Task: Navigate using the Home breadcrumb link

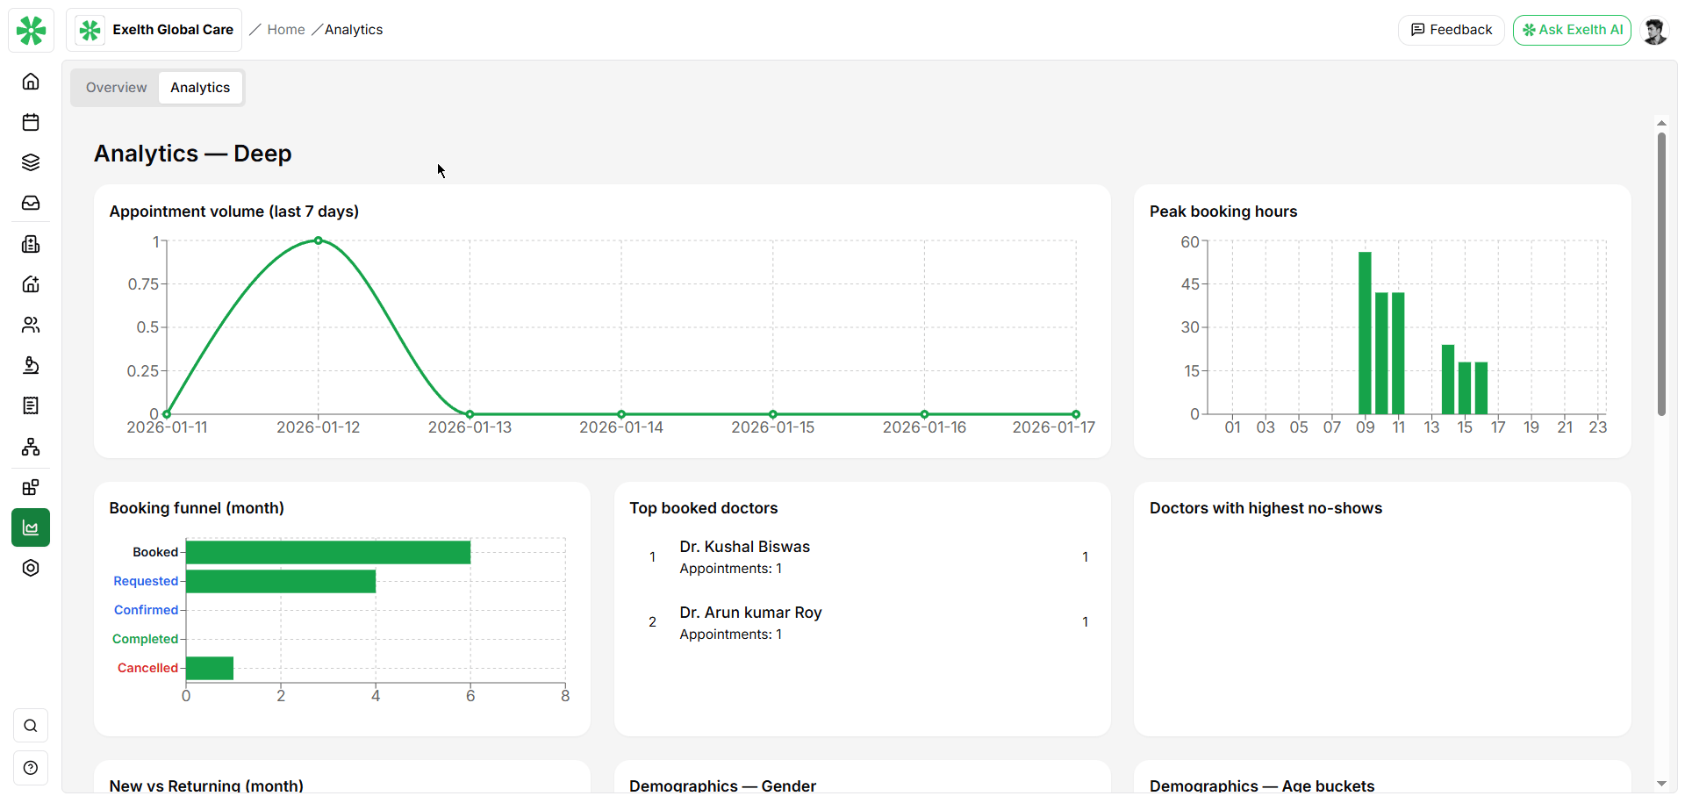Action: pos(285,29)
